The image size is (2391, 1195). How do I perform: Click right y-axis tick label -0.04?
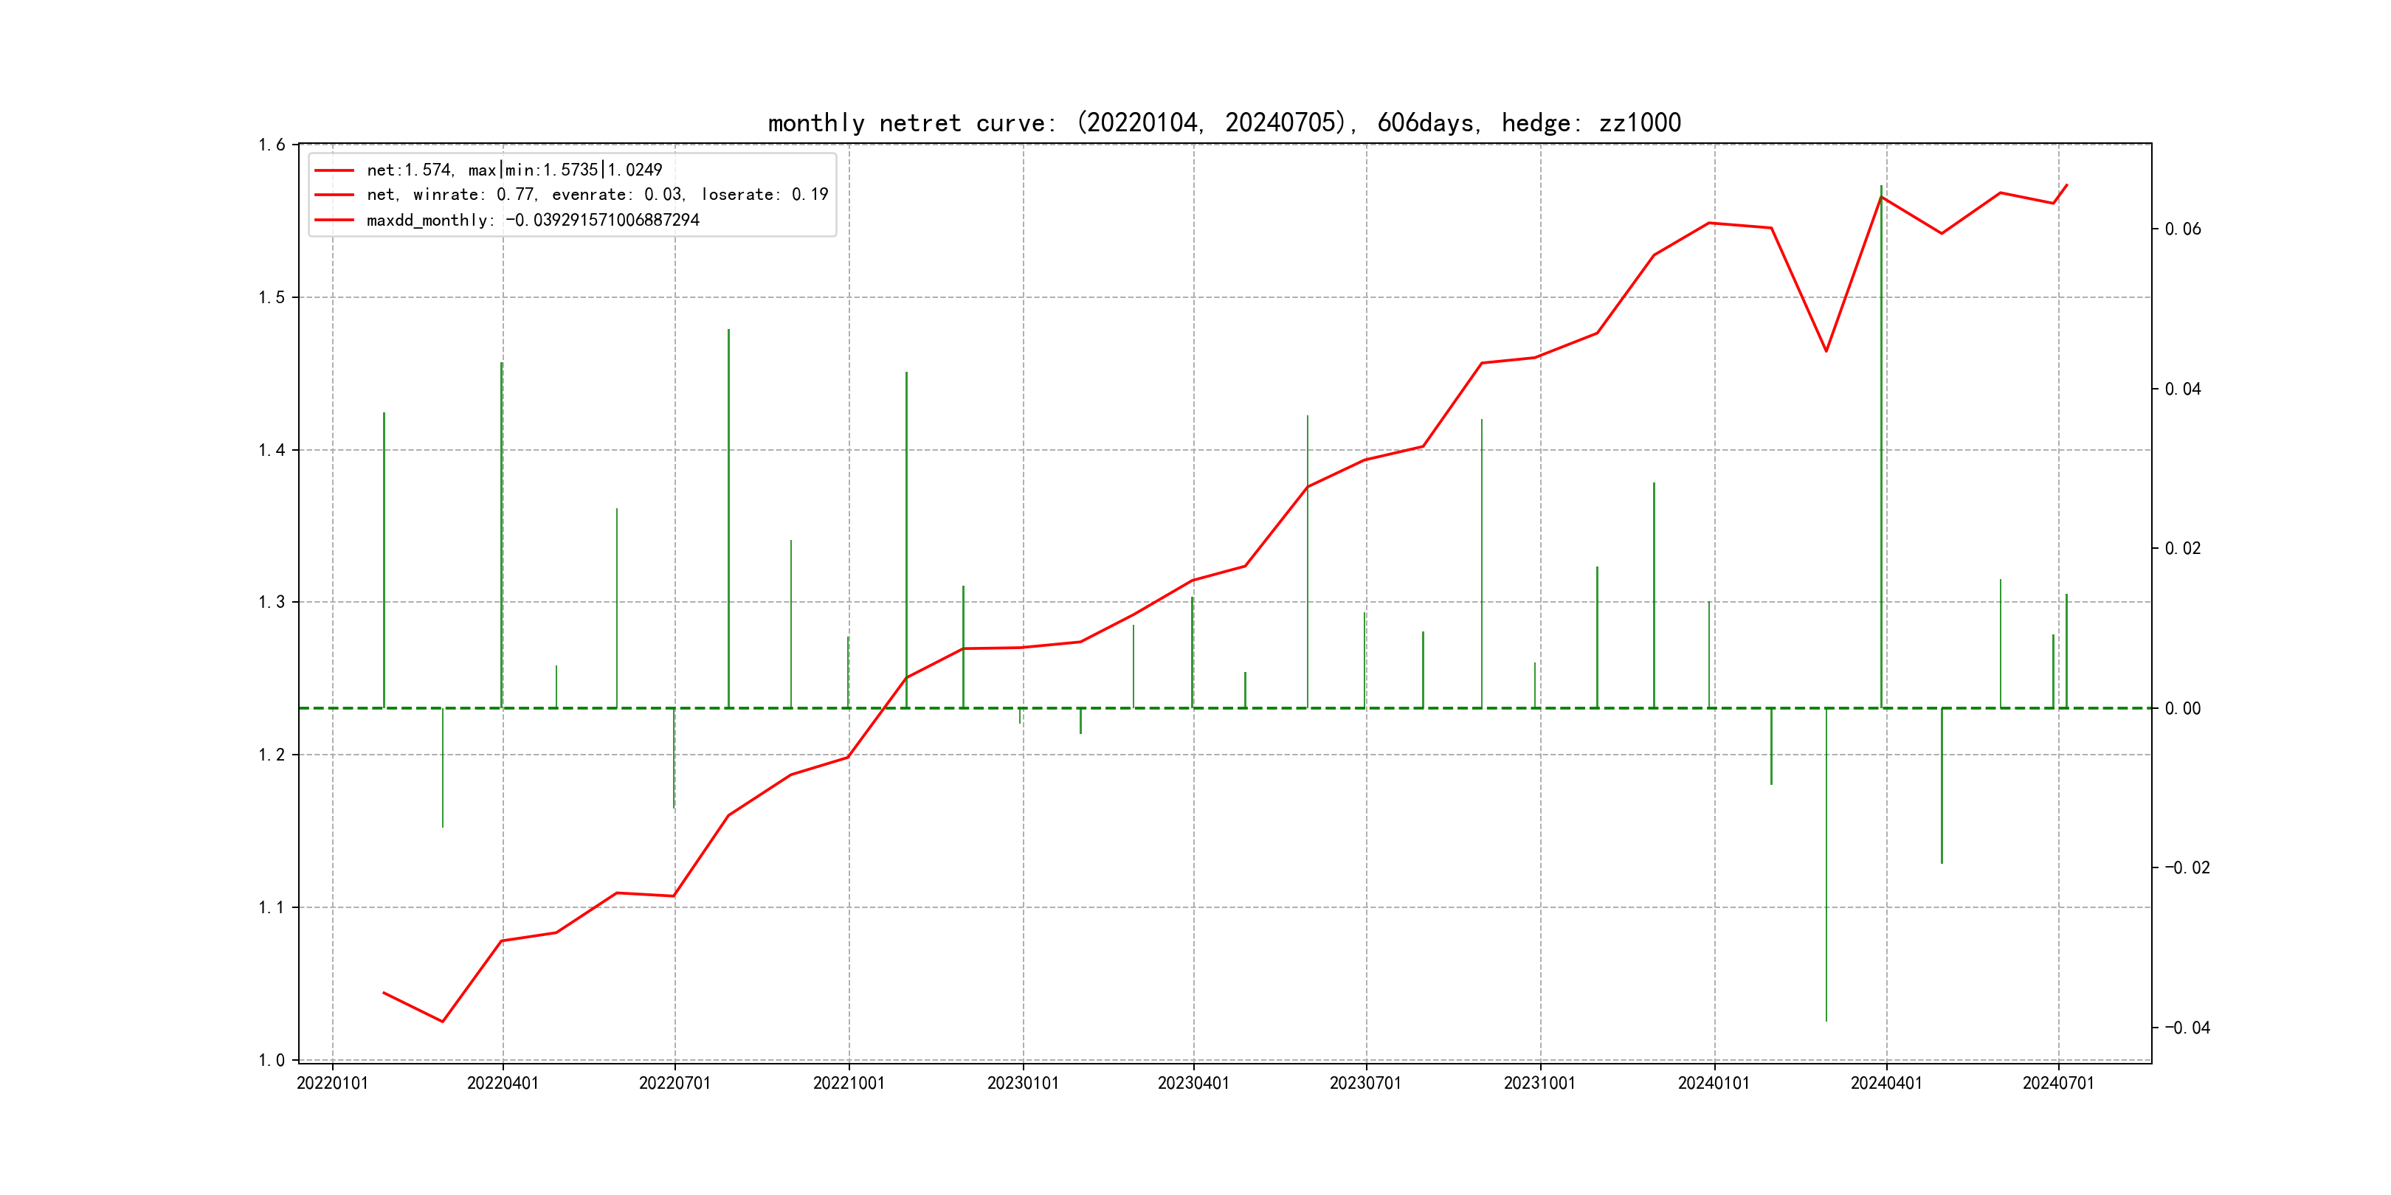tap(2187, 1027)
